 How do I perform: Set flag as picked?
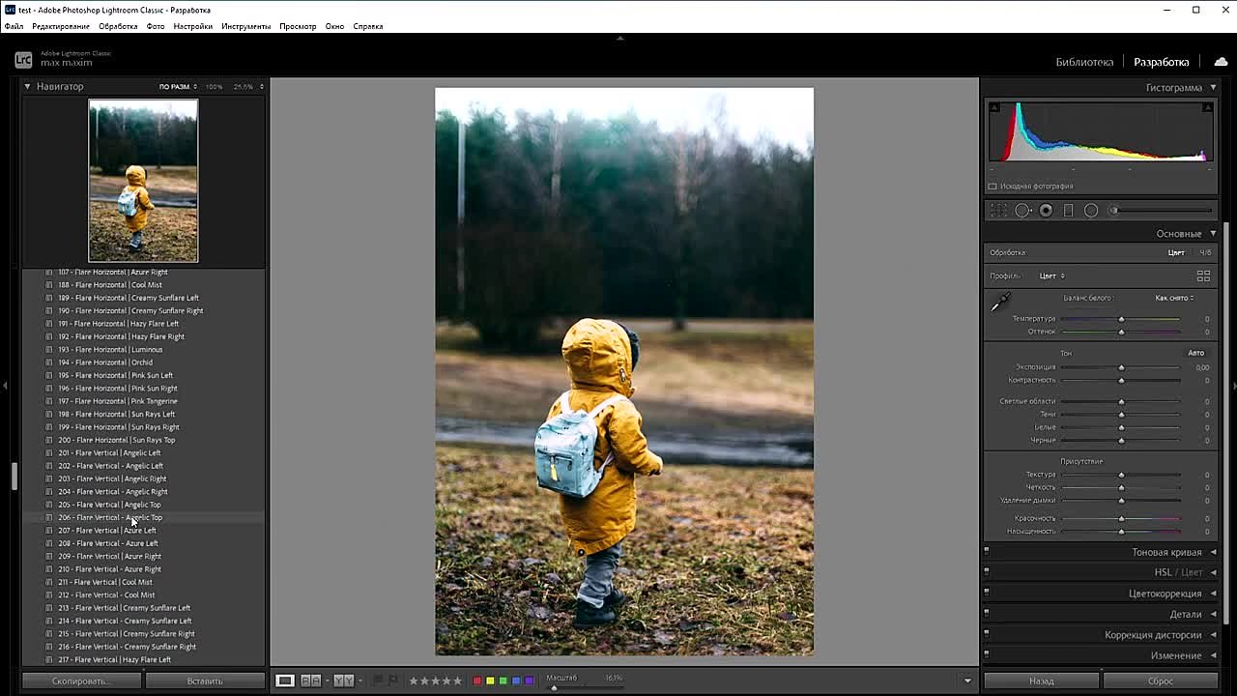[x=378, y=681]
